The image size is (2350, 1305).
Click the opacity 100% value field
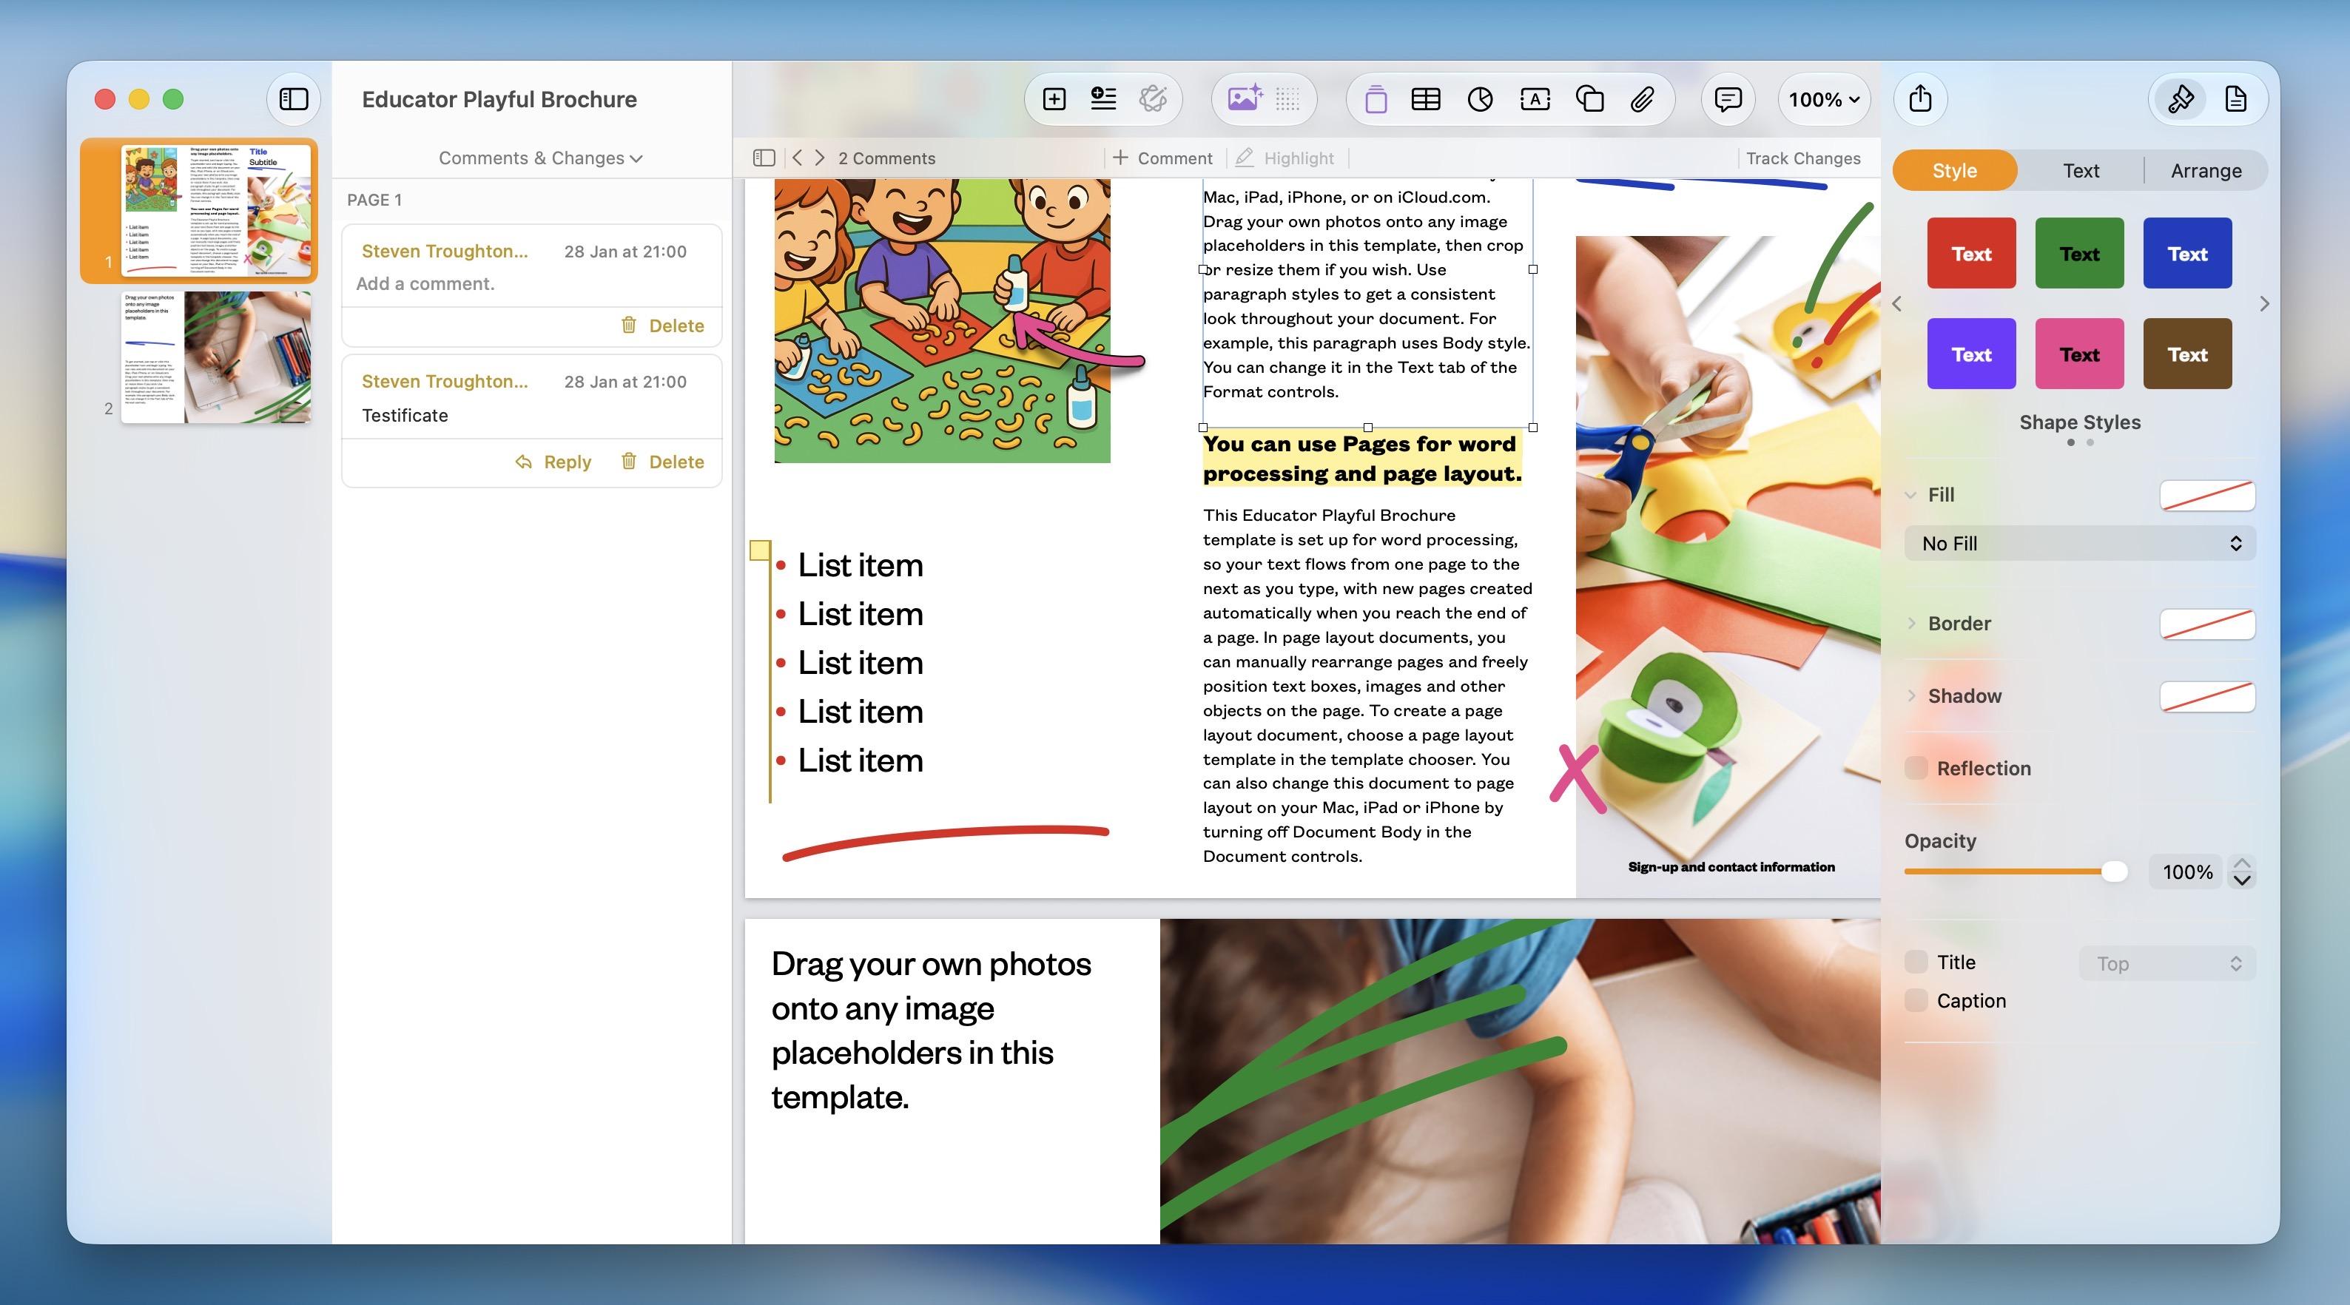(2186, 871)
